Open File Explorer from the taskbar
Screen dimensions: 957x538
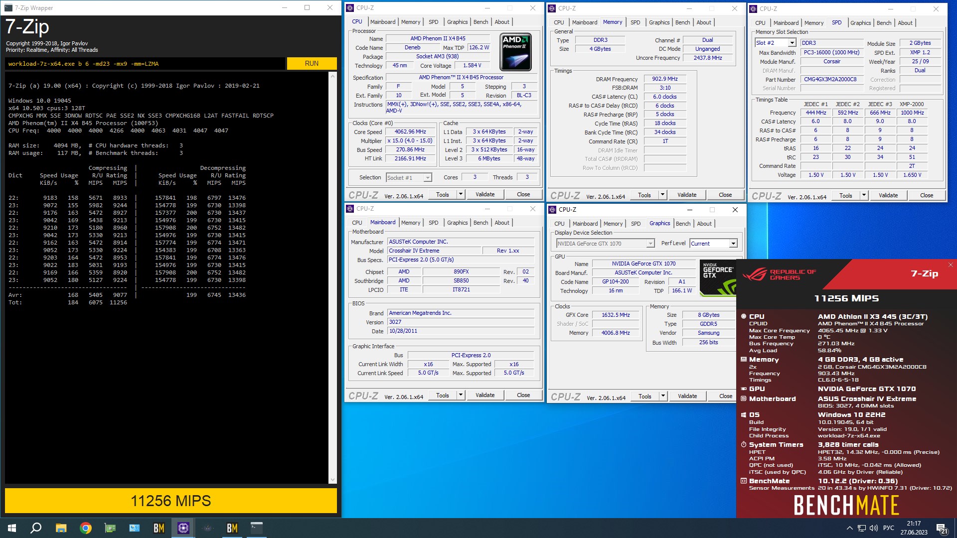click(x=61, y=528)
